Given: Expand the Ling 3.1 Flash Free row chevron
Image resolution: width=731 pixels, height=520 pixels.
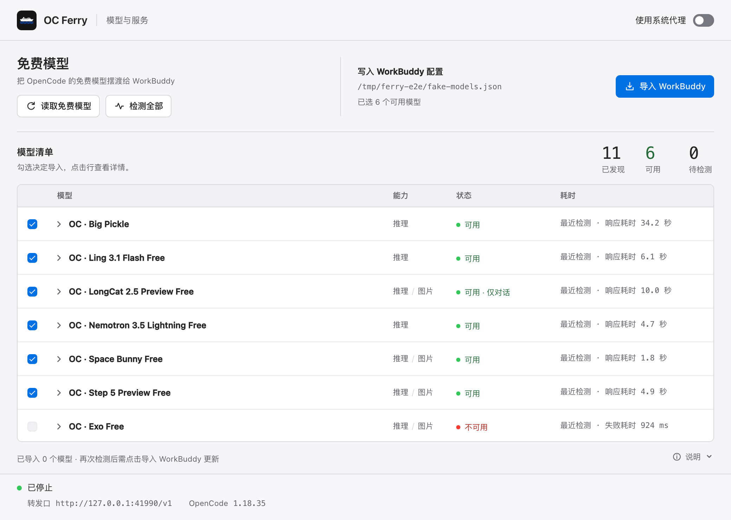Looking at the screenshot, I should pyautogui.click(x=59, y=258).
